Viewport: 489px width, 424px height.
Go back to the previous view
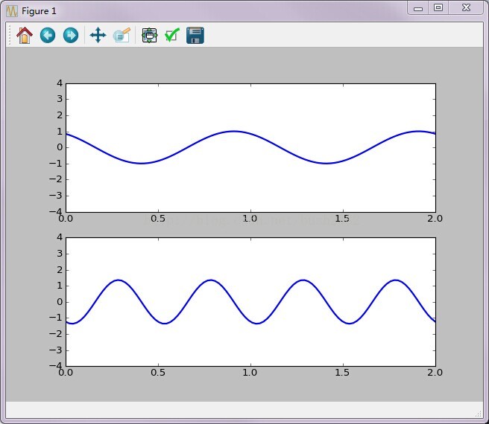point(48,35)
